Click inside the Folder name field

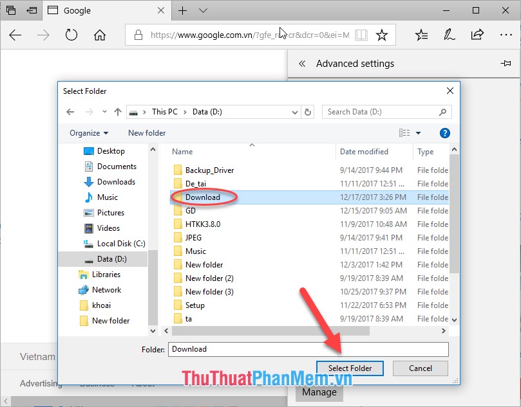258,349
